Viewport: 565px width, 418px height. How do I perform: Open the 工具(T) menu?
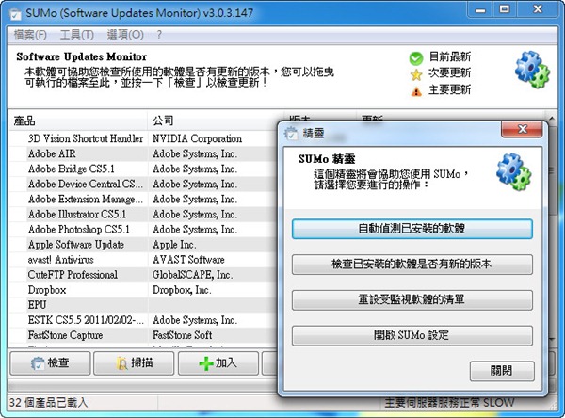(77, 35)
